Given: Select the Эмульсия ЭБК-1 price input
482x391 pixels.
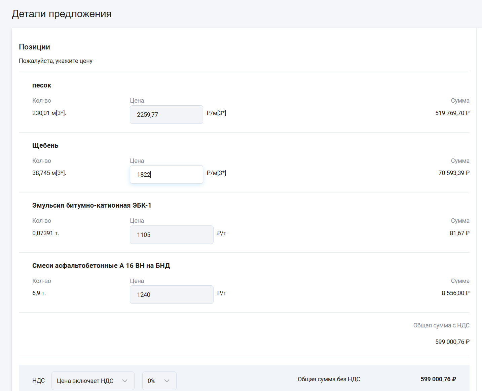Looking at the screenshot, I should click(x=172, y=235).
